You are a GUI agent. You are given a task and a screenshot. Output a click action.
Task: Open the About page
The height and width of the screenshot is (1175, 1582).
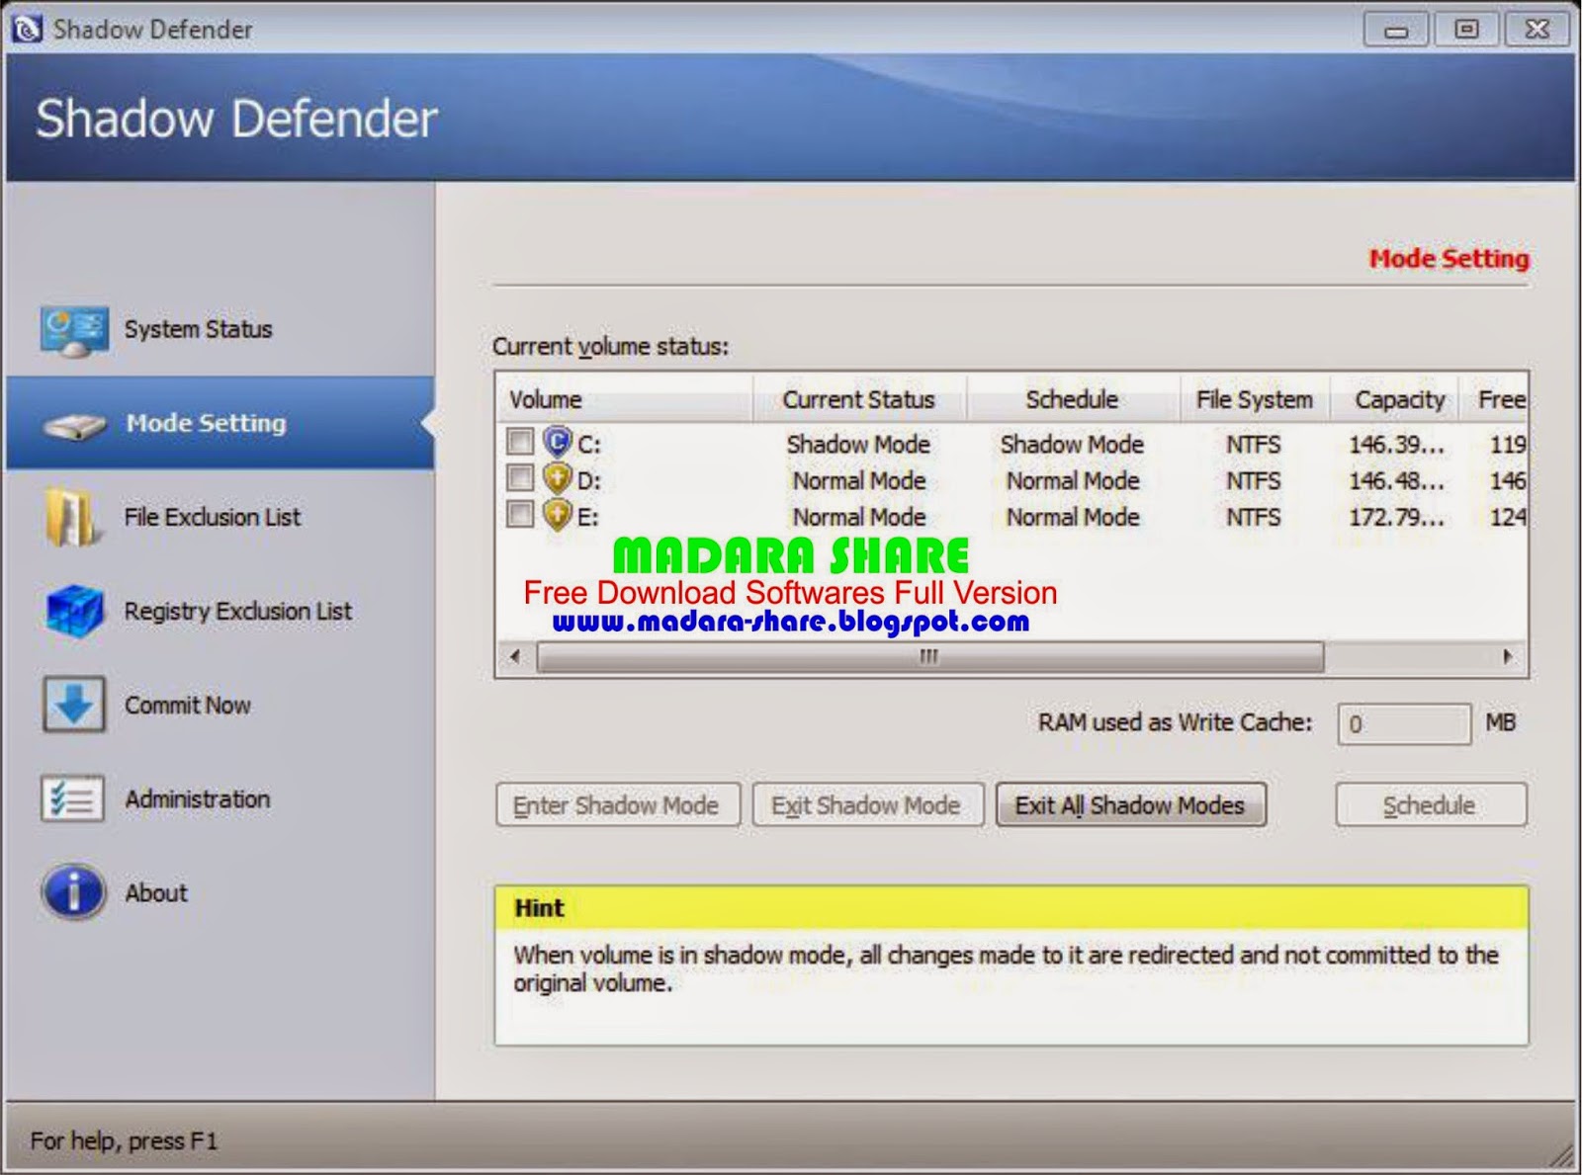[x=220, y=892]
